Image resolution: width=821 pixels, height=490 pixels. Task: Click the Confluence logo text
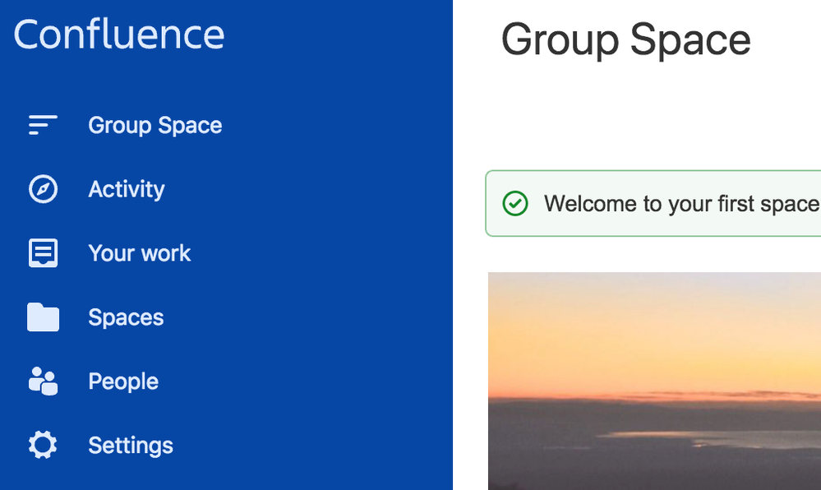(x=119, y=35)
